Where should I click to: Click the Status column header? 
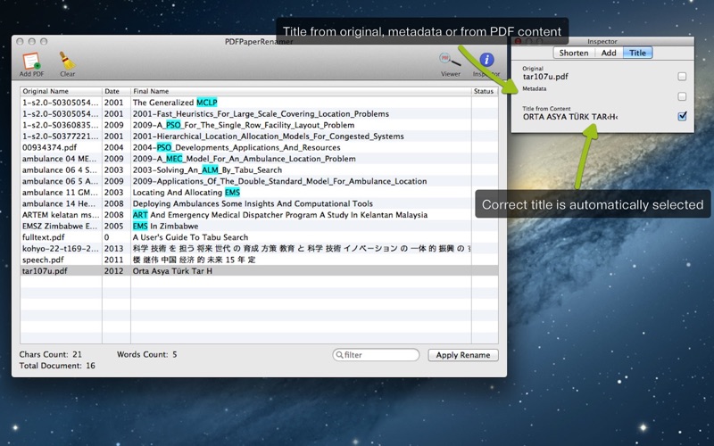[485, 91]
